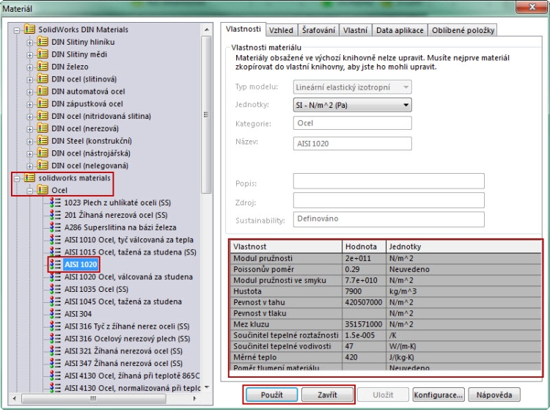Open Konfigurace... settings button
The image size is (550, 410).
pos(437,395)
